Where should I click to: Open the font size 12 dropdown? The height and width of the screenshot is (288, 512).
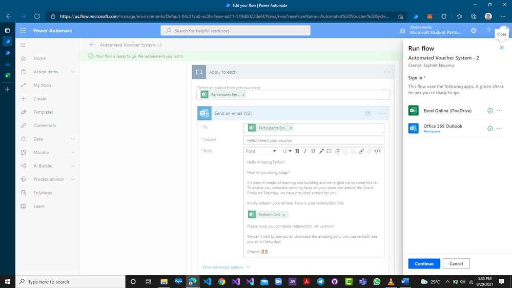(286, 151)
